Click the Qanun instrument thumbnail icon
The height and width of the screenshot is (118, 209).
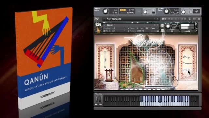98,30
